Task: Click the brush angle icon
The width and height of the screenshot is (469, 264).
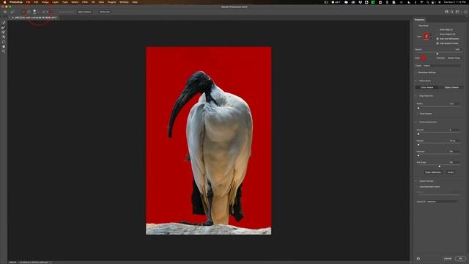Action: [x=44, y=12]
